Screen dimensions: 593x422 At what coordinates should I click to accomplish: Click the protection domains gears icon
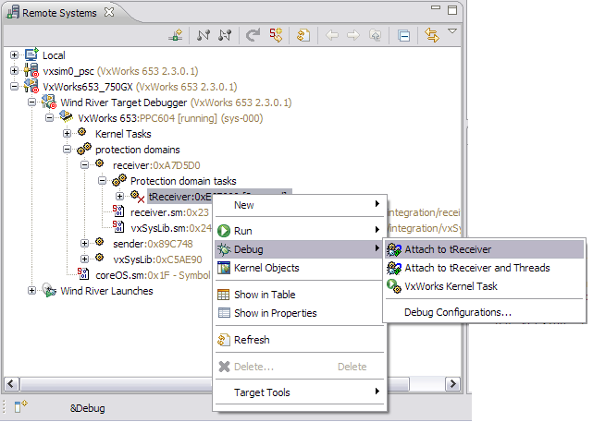click(x=84, y=149)
